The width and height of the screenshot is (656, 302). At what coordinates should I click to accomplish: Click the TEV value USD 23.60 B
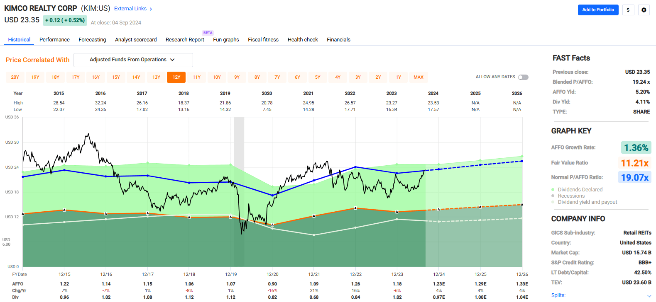(636, 283)
